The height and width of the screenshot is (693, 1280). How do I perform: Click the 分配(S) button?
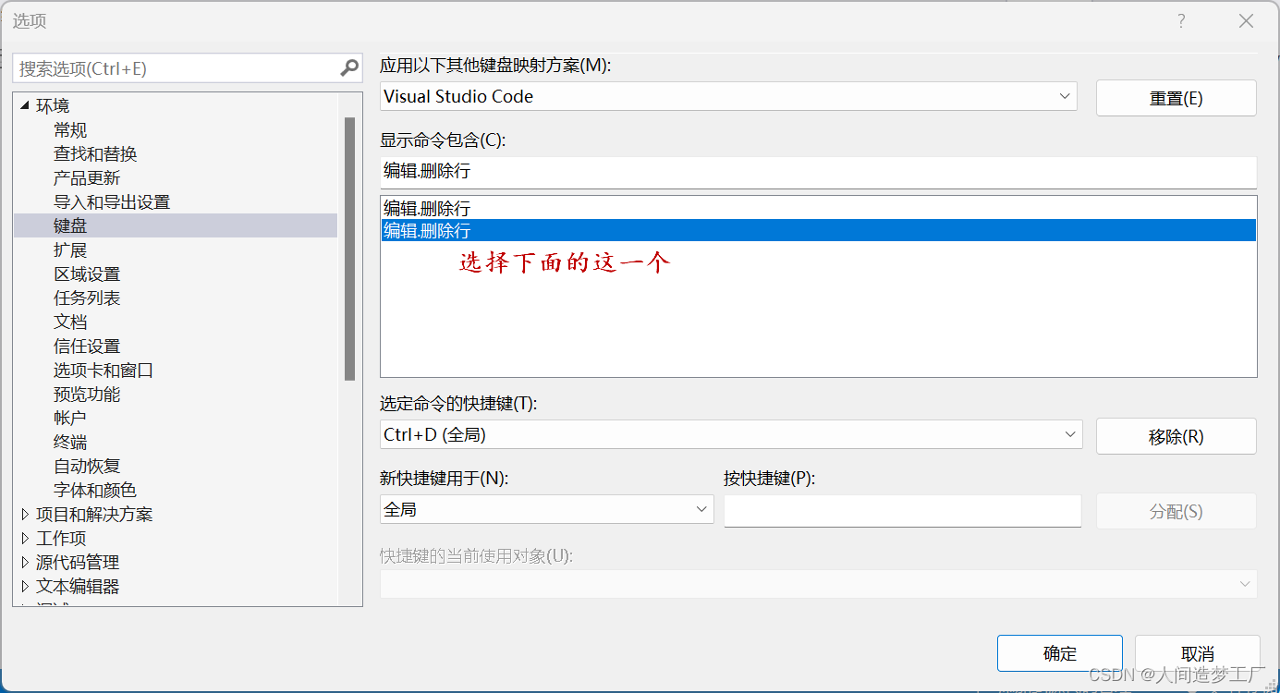pyautogui.click(x=1176, y=511)
